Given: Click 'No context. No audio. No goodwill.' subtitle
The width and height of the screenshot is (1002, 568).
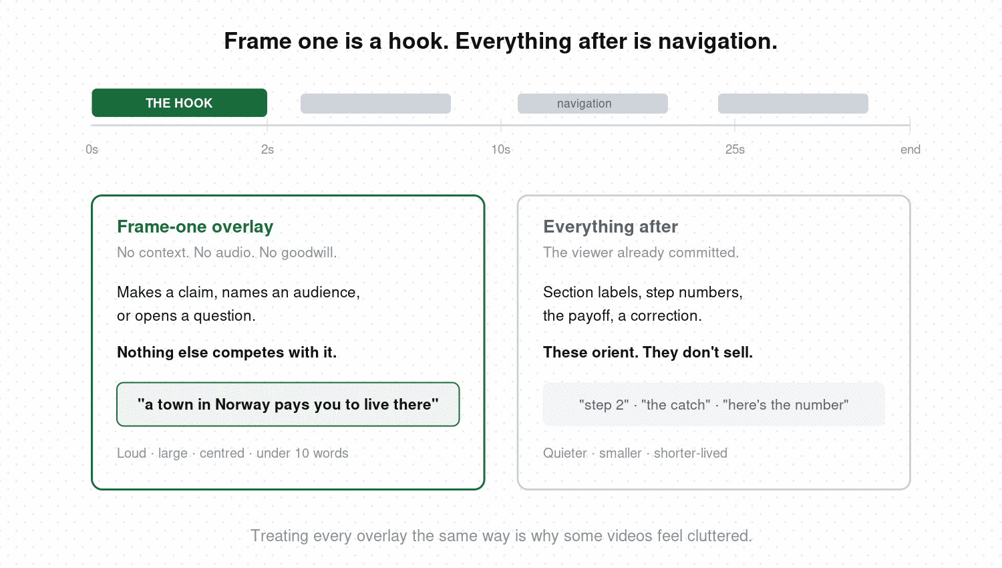Looking at the screenshot, I should (227, 253).
